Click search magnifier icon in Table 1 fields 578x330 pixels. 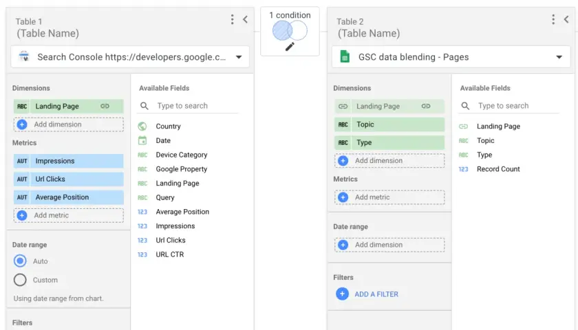click(144, 106)
